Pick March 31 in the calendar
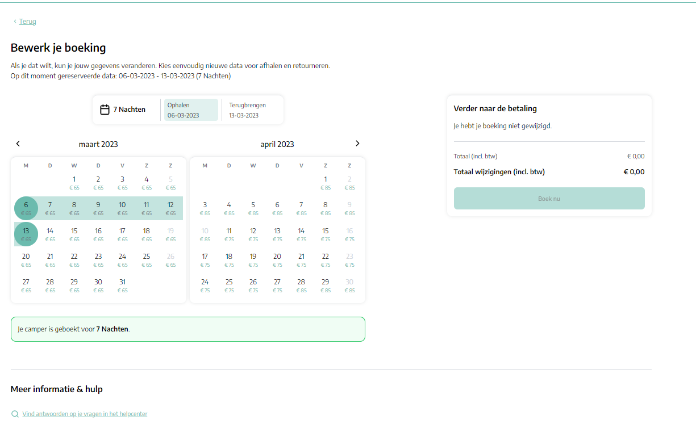This screenshot has width=696, height=441. click(123, 285)
